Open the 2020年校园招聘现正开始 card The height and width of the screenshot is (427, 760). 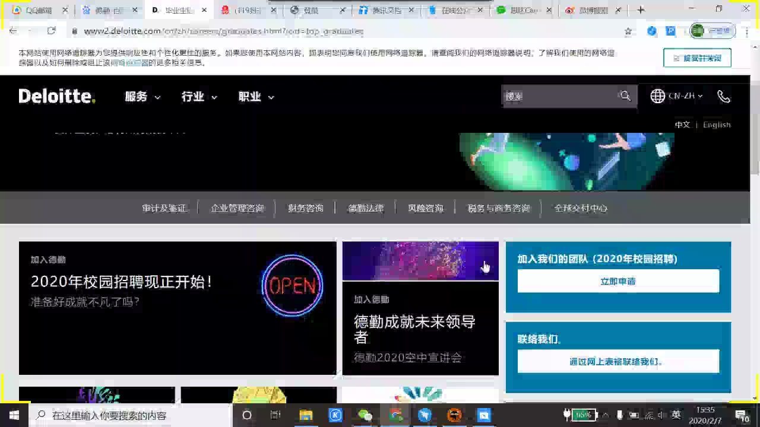click(x=178, y=308)
